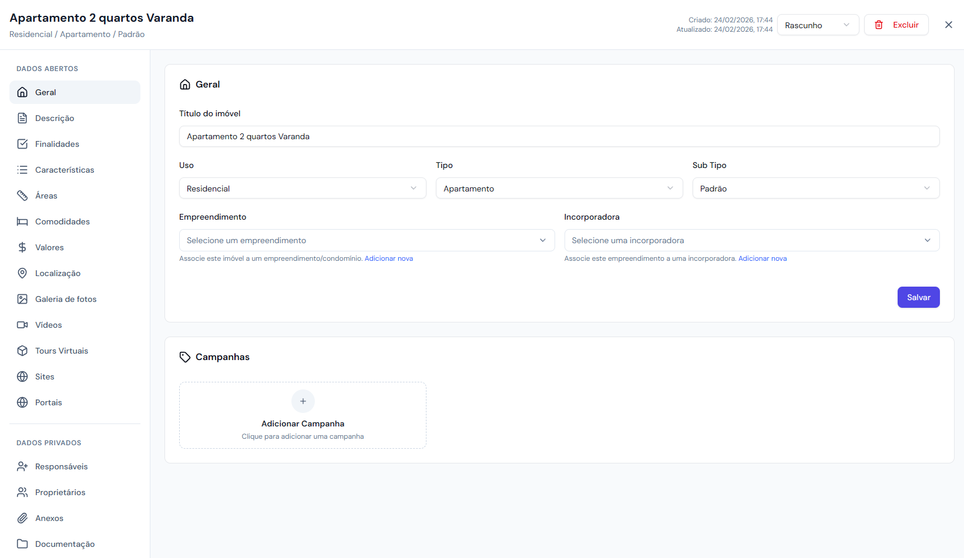Viewport: 964px width, 558px height.
Task: Open the Selecione um empreendimento dropdown
Action: [366, 240]
